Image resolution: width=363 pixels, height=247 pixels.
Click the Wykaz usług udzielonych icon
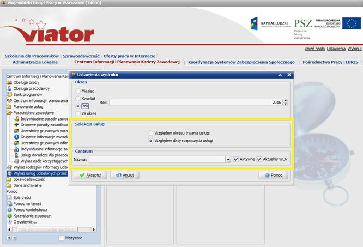tap(9, 173)
